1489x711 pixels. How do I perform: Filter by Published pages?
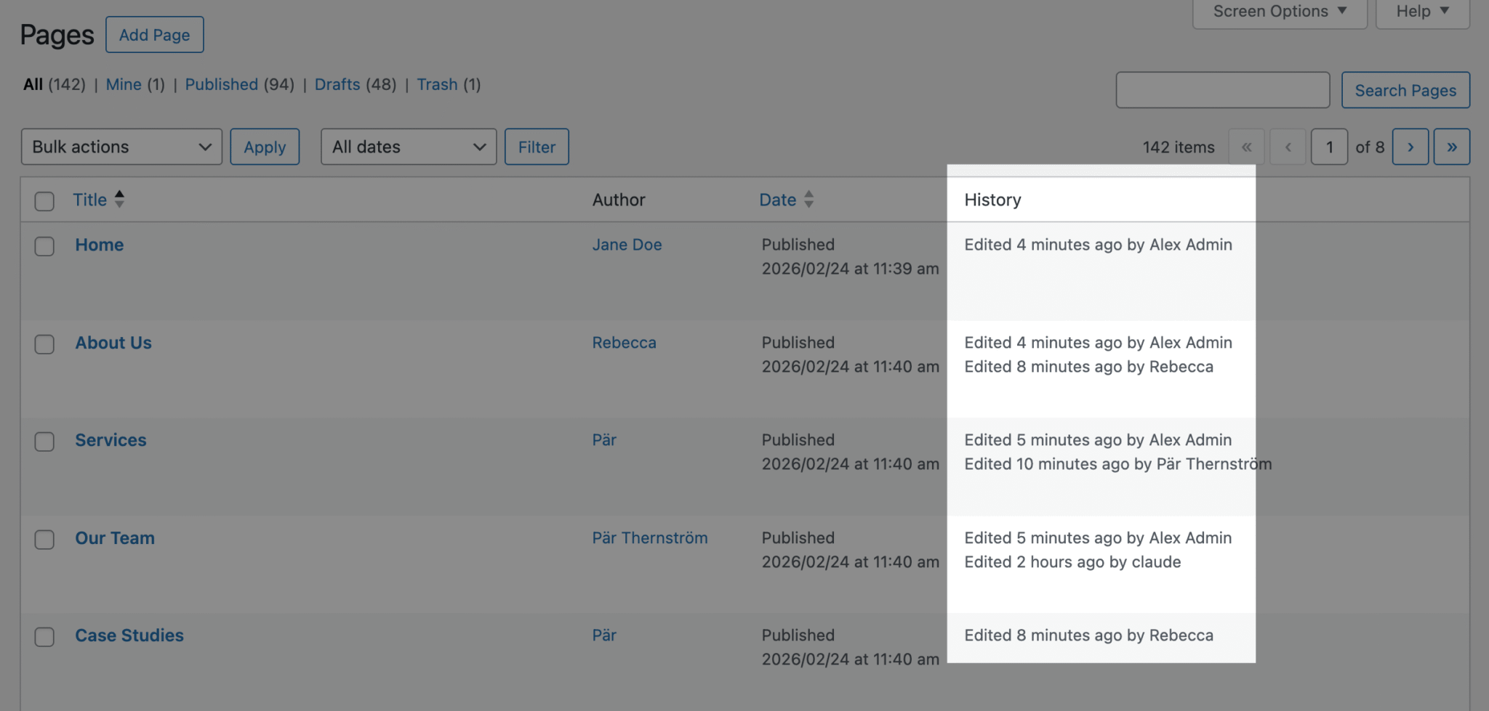pyautogui.click(x=222, y=84)
